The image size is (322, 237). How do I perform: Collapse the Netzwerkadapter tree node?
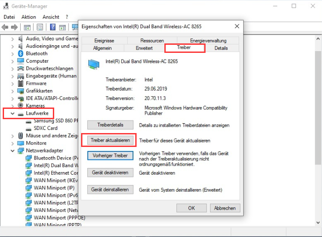click(x=12, y=151)
